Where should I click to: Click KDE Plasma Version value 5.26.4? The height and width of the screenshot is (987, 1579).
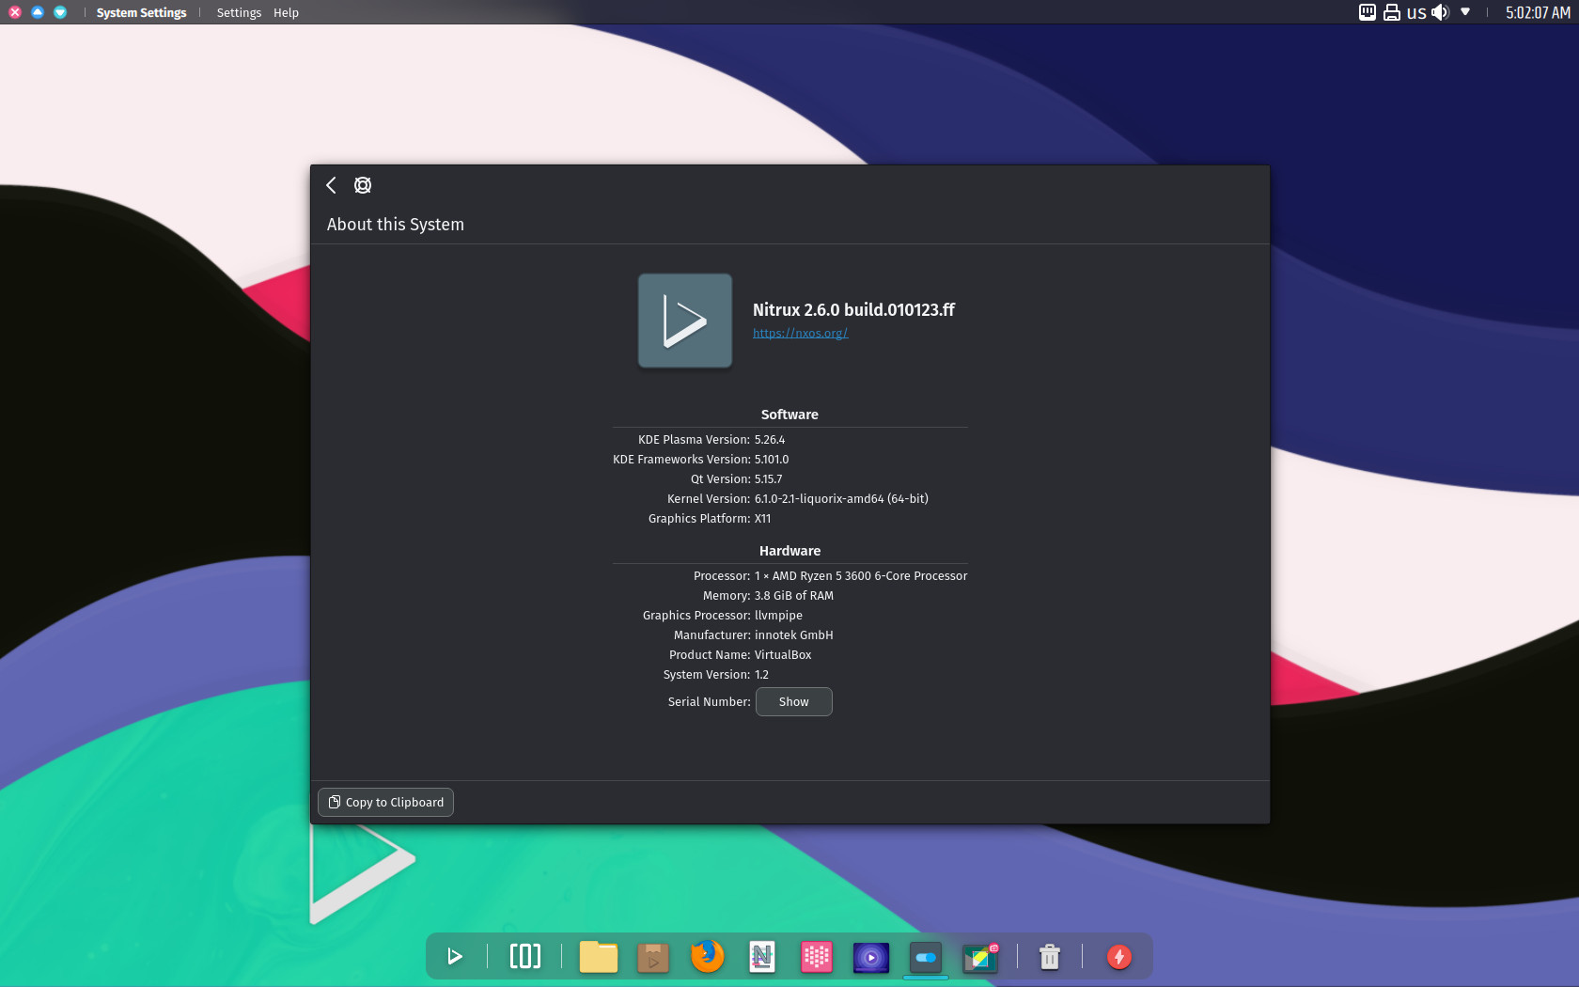point(770,440)
